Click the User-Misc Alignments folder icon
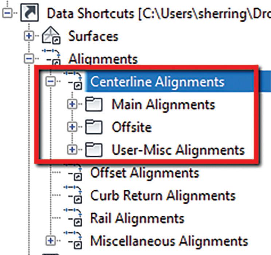 pyautogui.click(x=94, y=150)
